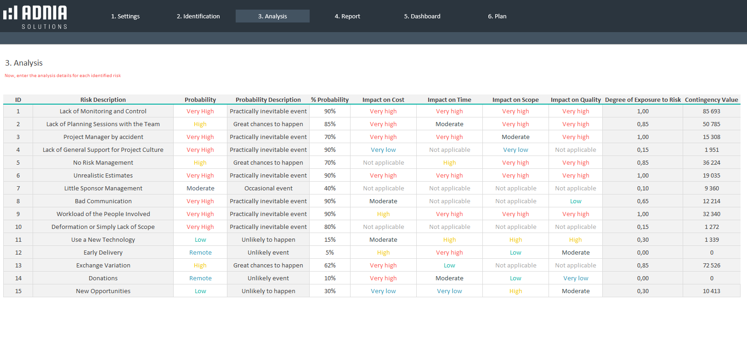Select Probability cell for Lack of Monitoring and Control
The image size is (747, 339).
click(200, 111)
